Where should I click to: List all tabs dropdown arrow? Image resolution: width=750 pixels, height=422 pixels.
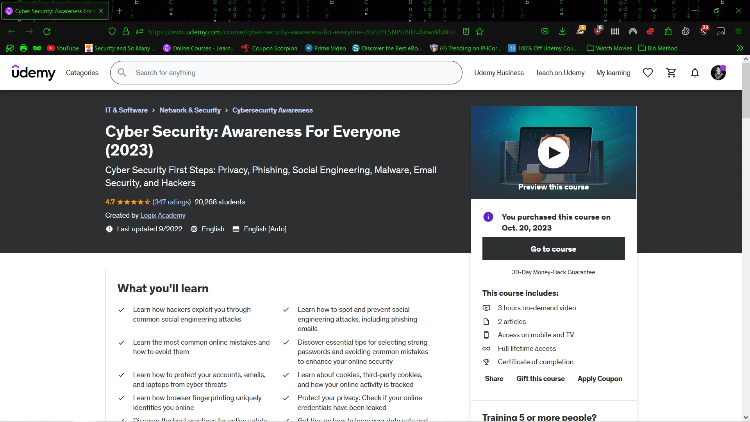click(654, 11)
